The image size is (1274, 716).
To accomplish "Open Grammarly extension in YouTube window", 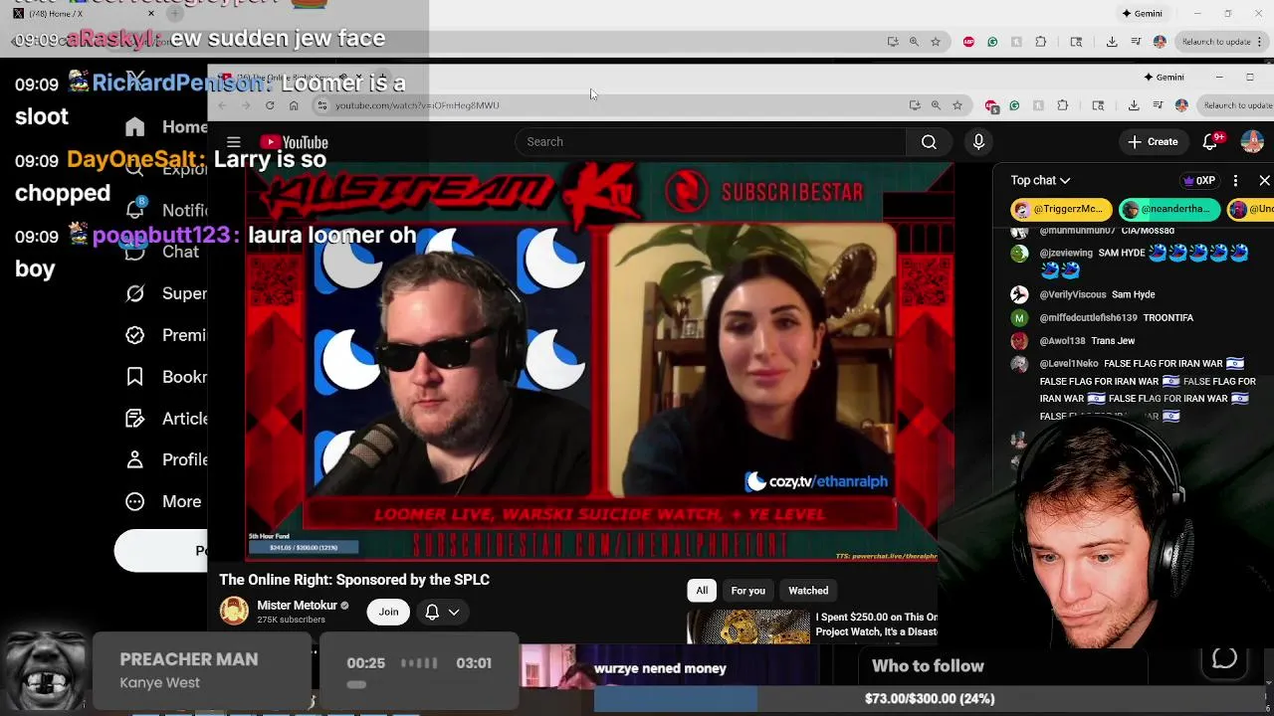I will coord(1014,105).
